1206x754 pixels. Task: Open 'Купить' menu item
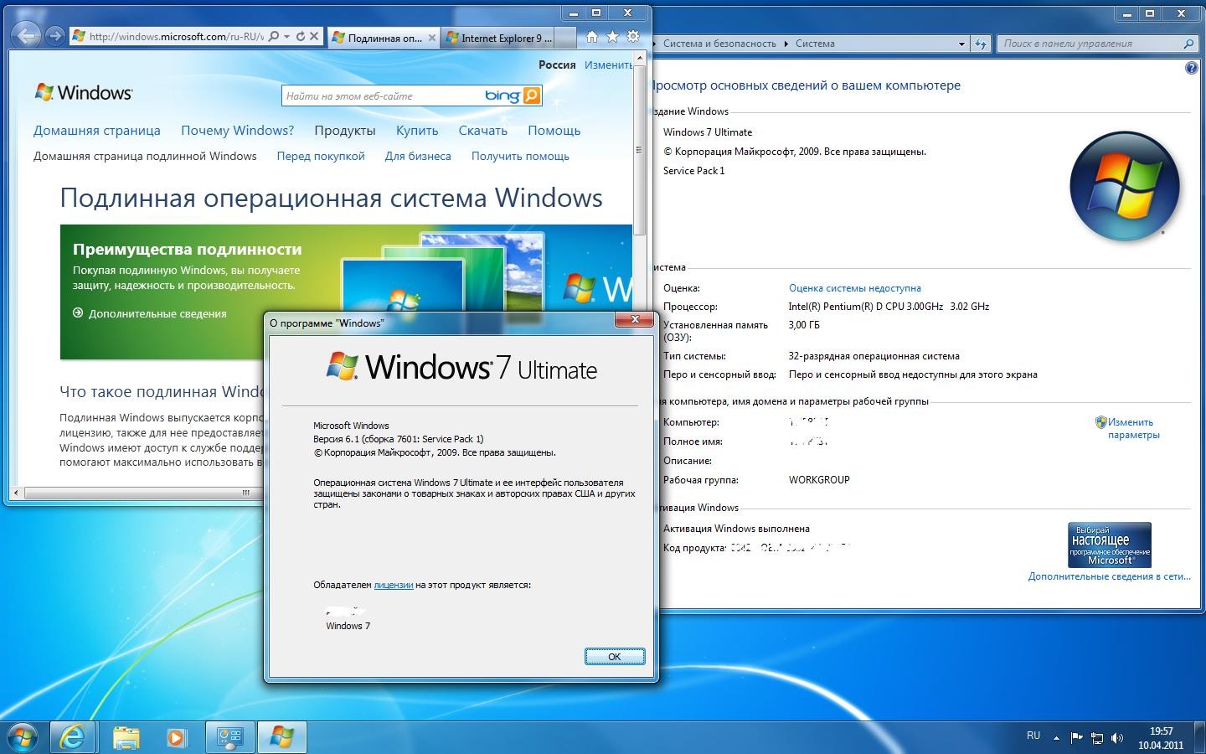pyautogui.click(x=417, y=131)
